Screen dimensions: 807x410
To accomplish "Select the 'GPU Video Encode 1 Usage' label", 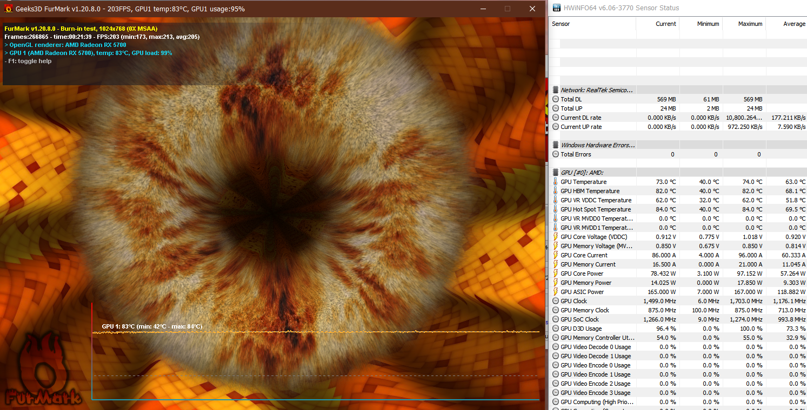I will [x=596, y=374].
